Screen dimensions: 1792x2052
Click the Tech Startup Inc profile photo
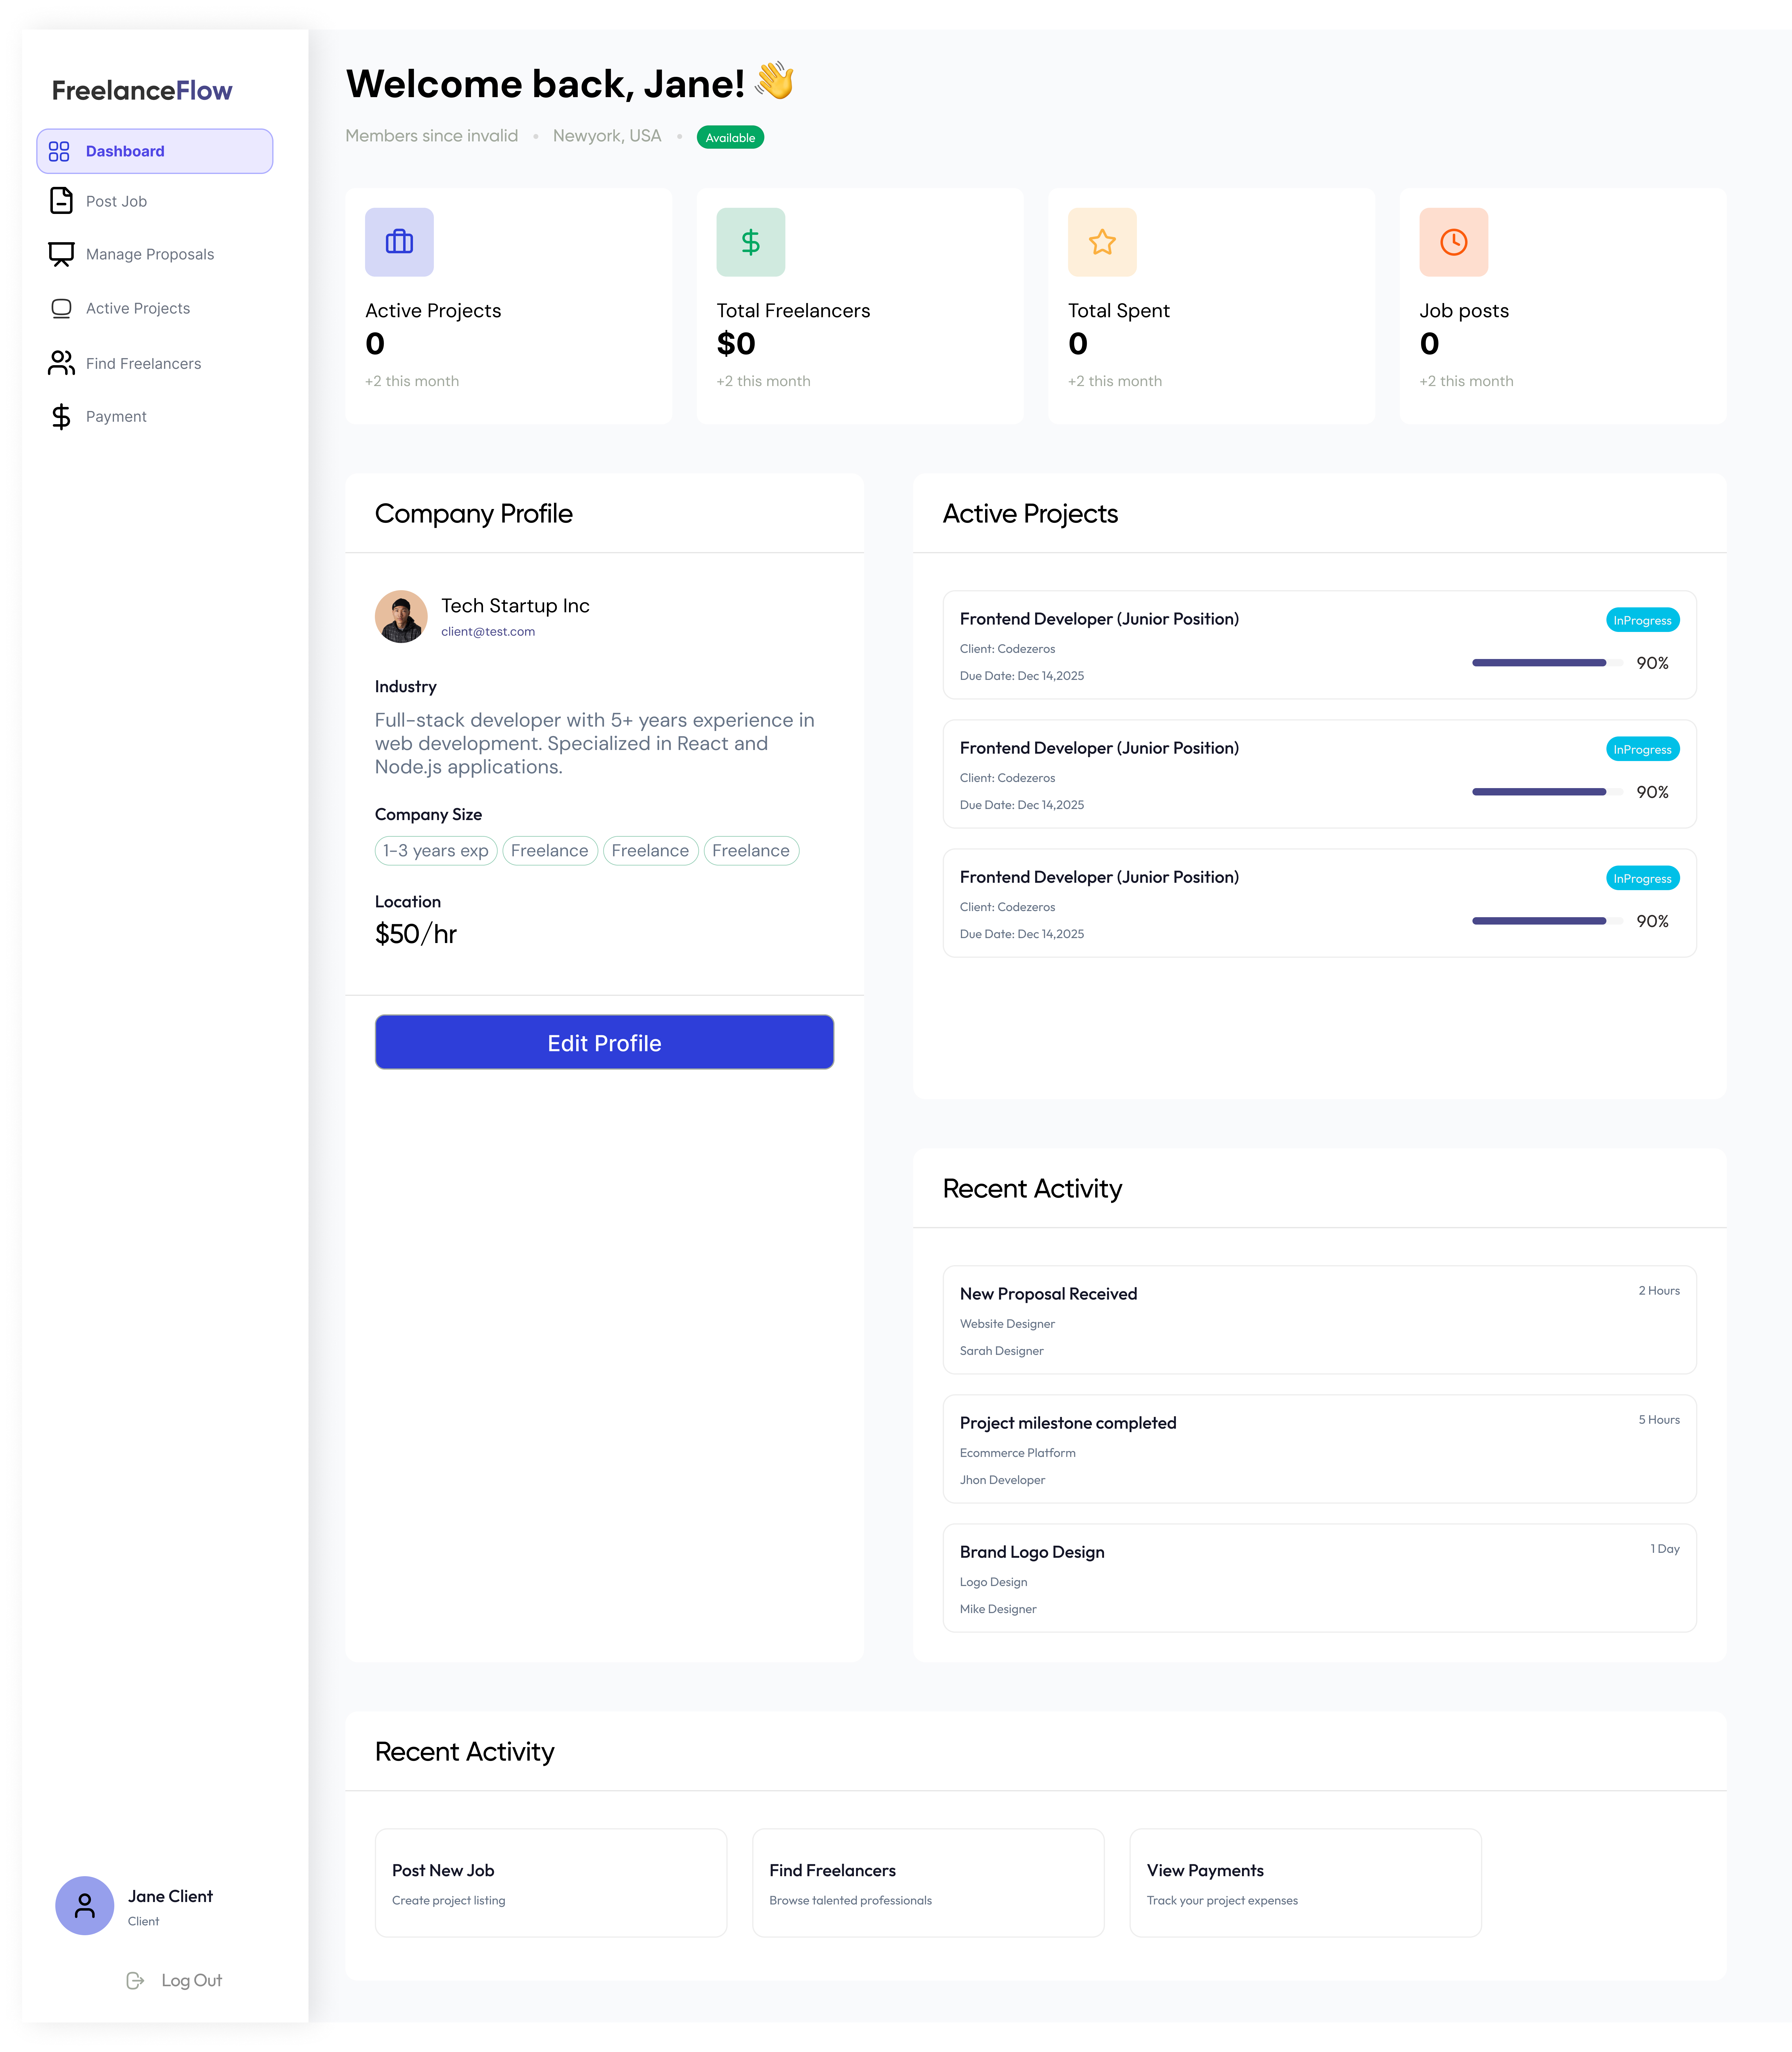pos(401,616)
